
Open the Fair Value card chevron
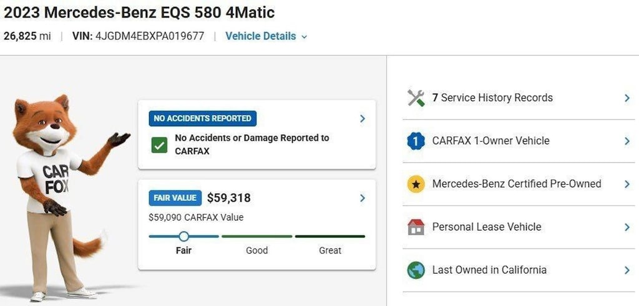tap(363, 198)
